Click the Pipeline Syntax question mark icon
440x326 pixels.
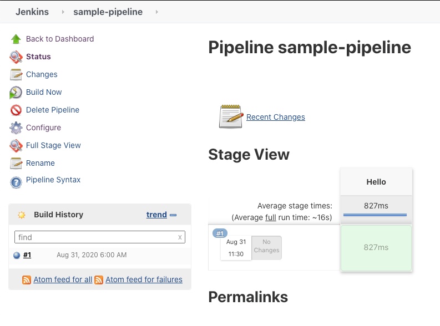coord(16,182)
